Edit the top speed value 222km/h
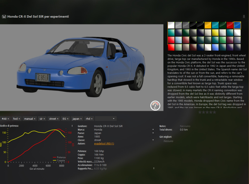 99,162
